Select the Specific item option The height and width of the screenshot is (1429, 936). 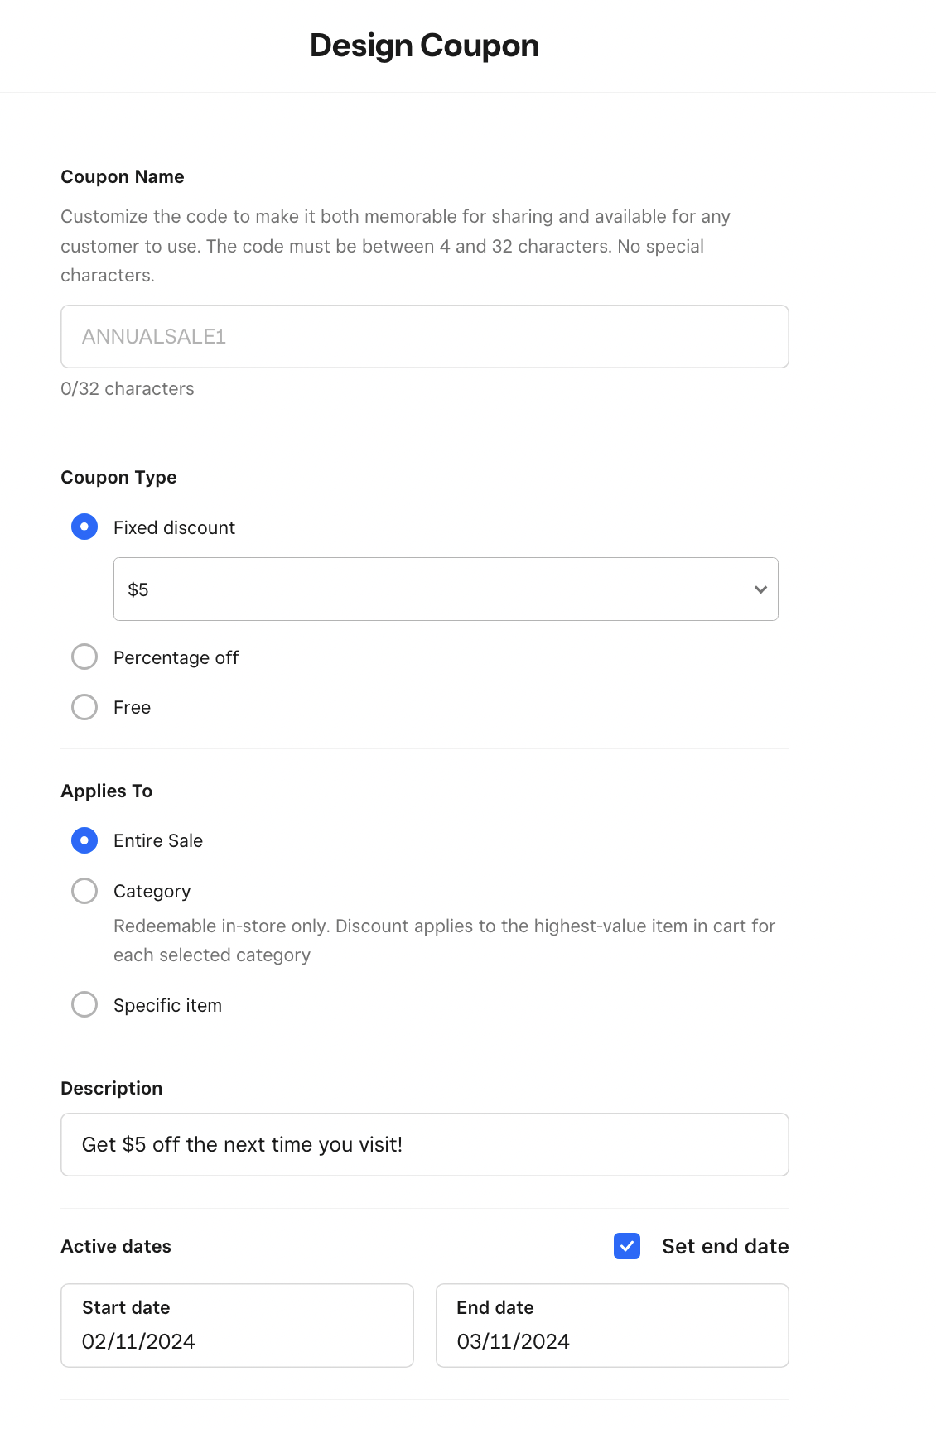coord(84,1005)
